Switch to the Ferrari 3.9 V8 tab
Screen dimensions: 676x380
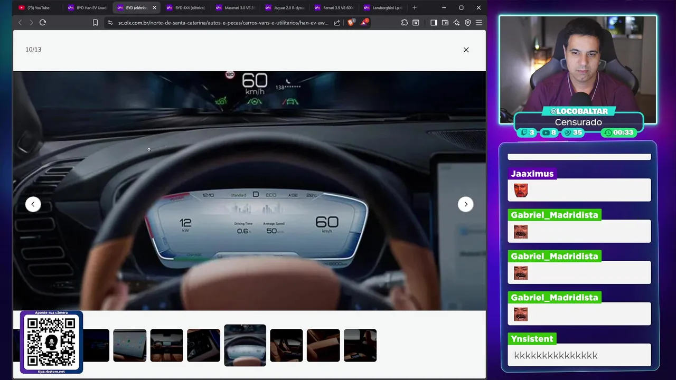(334, 8)
